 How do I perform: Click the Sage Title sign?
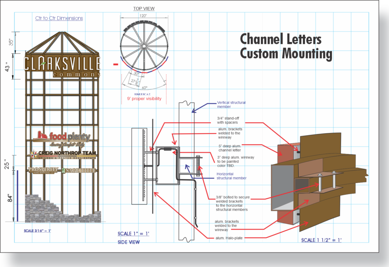pyautogui.click(x=79, y=170)
